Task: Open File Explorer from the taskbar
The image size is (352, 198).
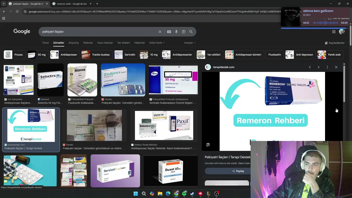Action: [160, 194]
